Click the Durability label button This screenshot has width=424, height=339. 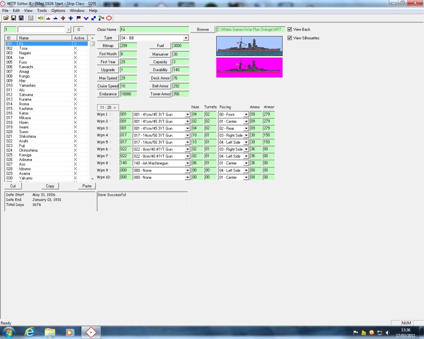(160, 70)
